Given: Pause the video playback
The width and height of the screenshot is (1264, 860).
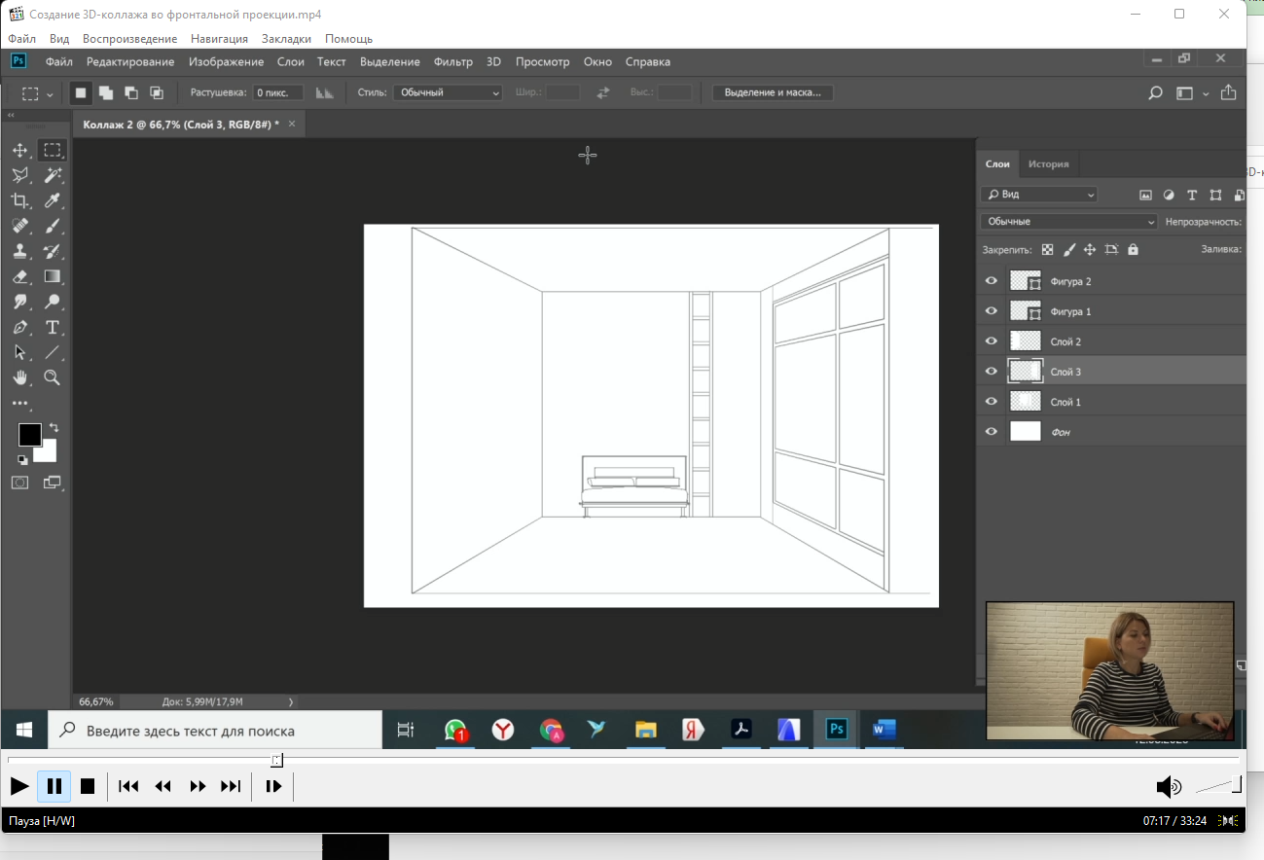Looking at the screenshot, I should pos(54,786).
